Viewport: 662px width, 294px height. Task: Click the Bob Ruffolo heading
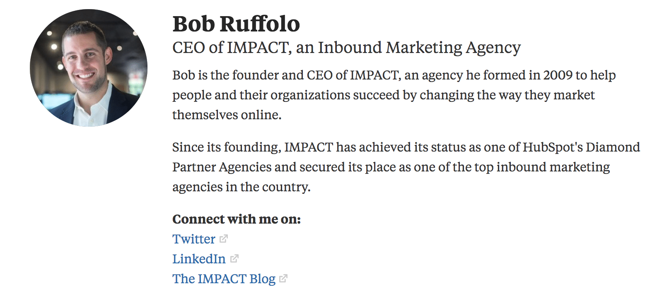pyautogui.click(x=236, y=24)
